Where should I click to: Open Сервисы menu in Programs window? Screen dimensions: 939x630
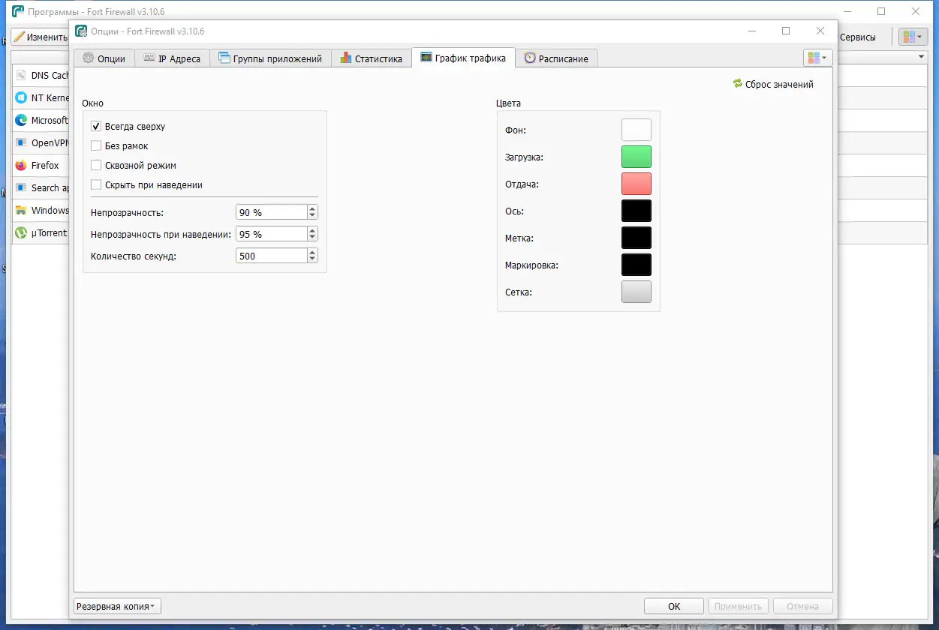(857, 37)
